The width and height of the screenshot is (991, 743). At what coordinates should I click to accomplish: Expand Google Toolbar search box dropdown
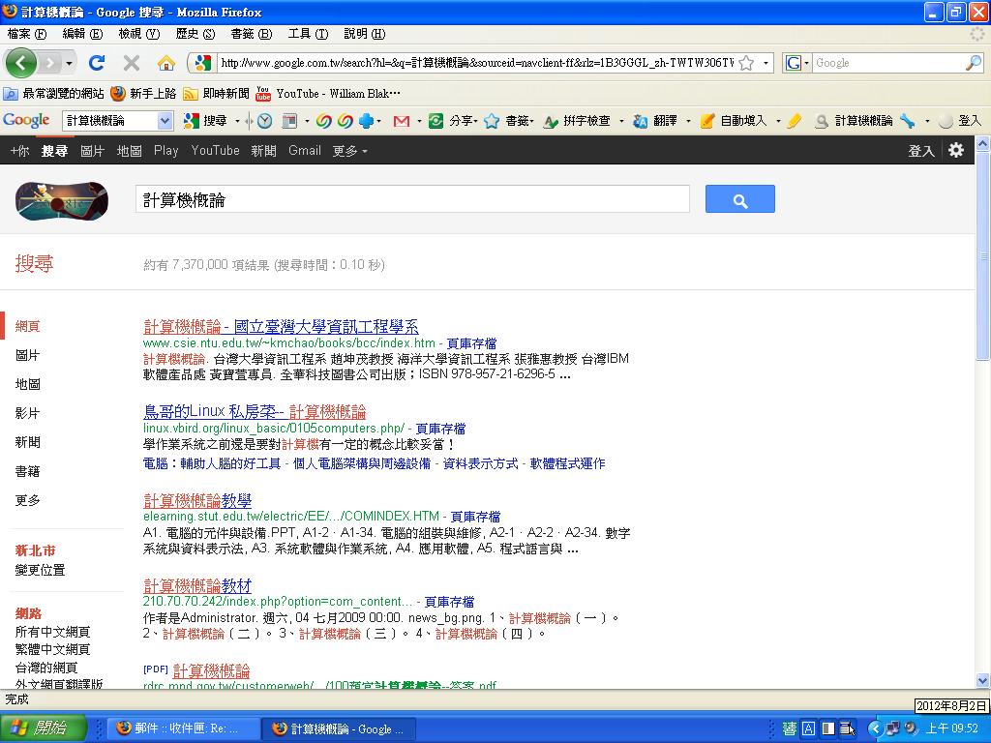tap(165, 121)
